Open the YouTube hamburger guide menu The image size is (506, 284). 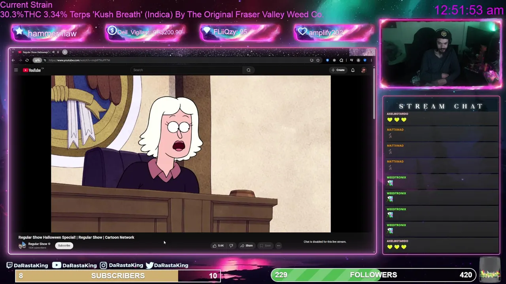(16, 70)
